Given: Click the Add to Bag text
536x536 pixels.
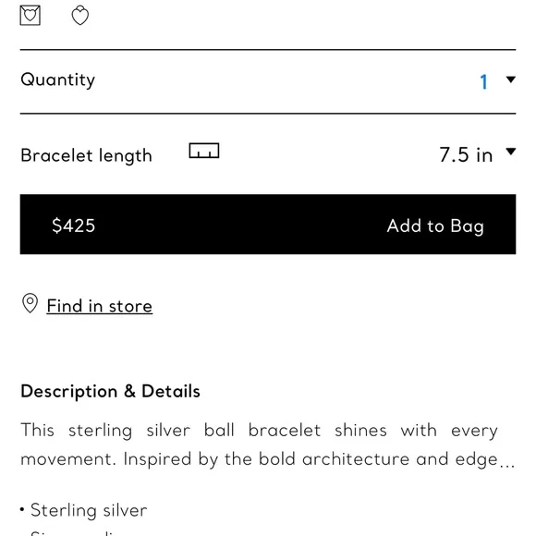Looking at the screenshot, I should pos(435,226).
